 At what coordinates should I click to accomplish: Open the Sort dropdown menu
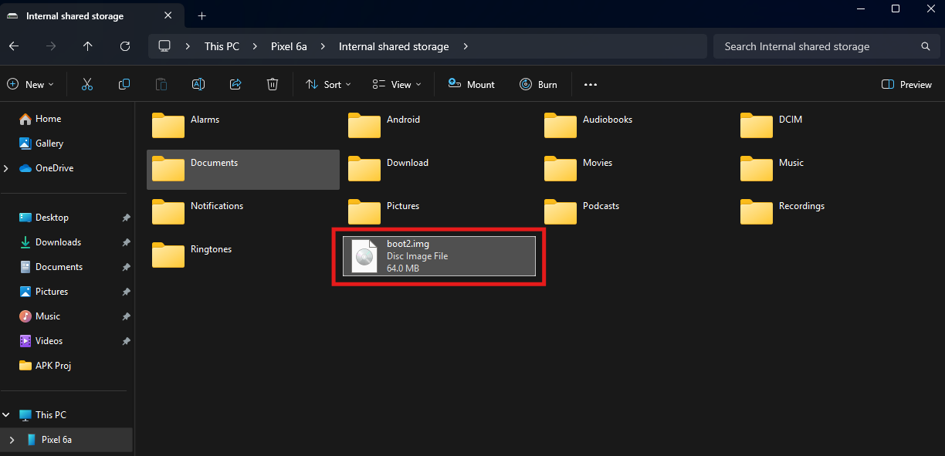coord(328,84)
